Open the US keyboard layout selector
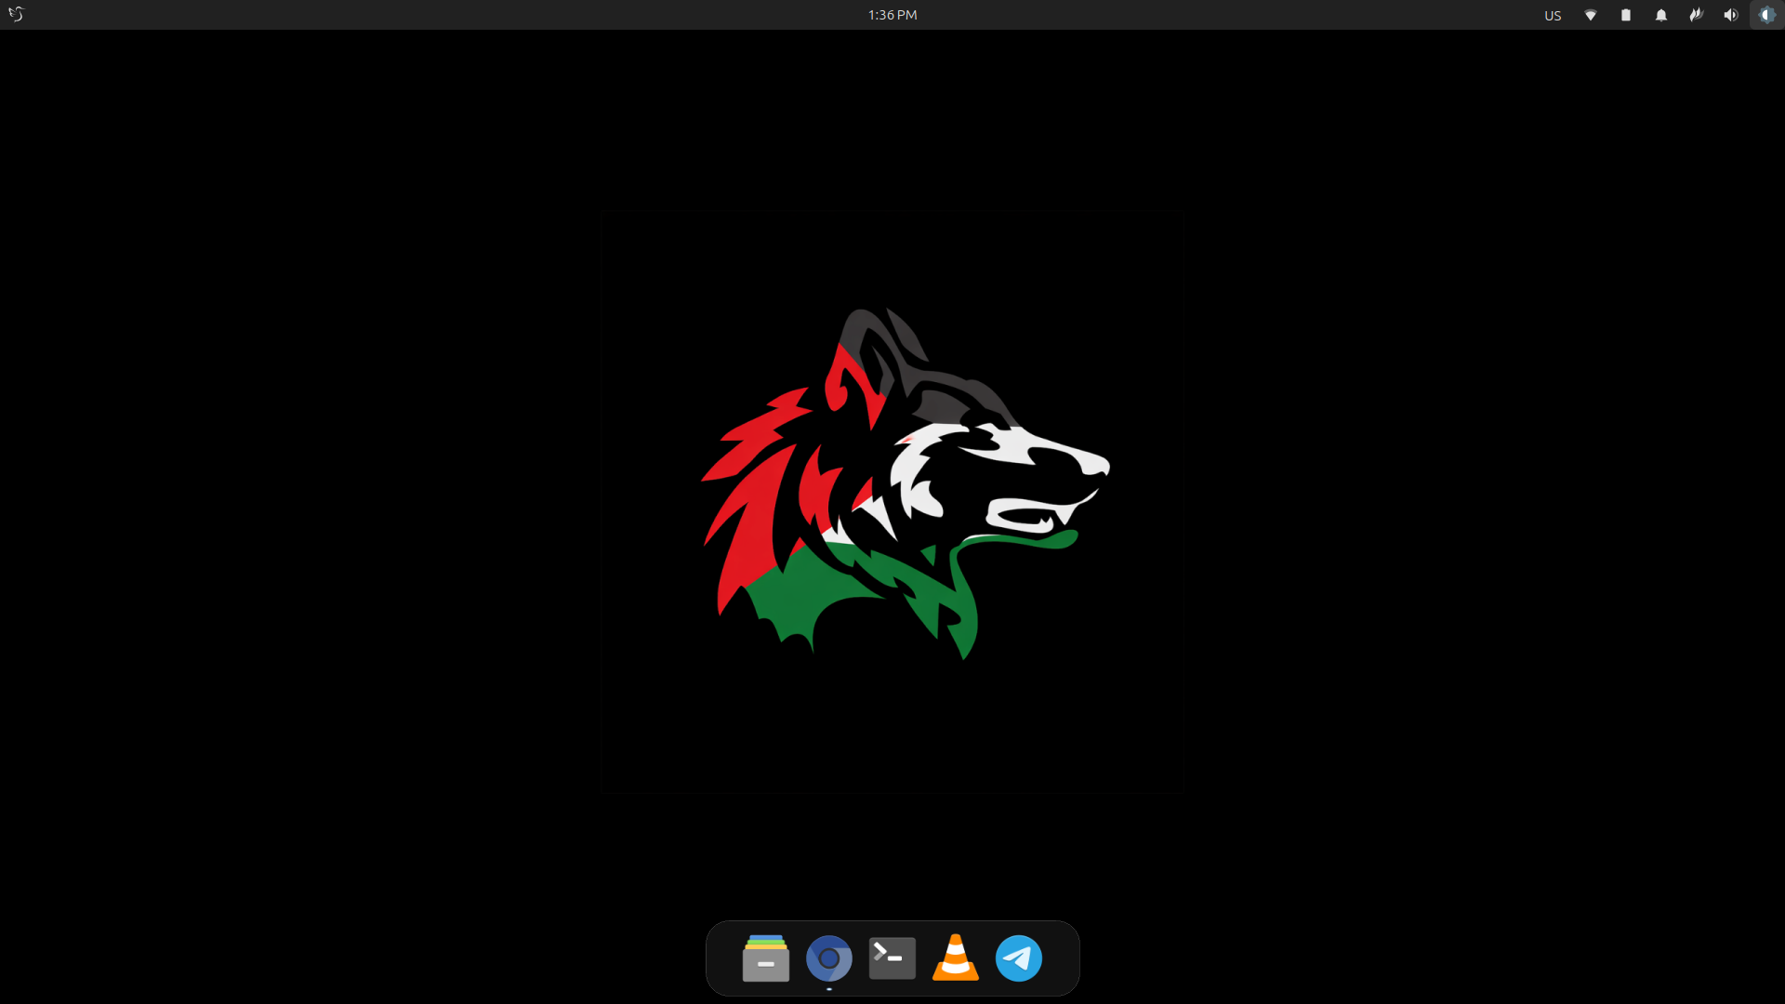This screenshot has width=1785, height=1004. point(1553,15)
